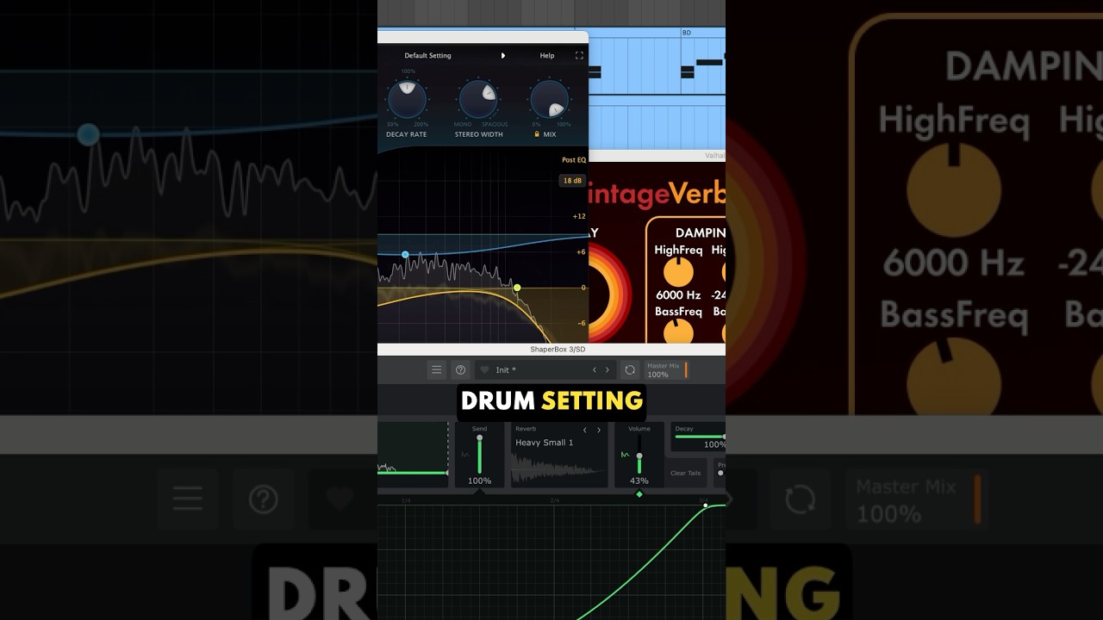Click the STEREO WIDTH knob
The image size is (1103, 620).
pos(478,98)
